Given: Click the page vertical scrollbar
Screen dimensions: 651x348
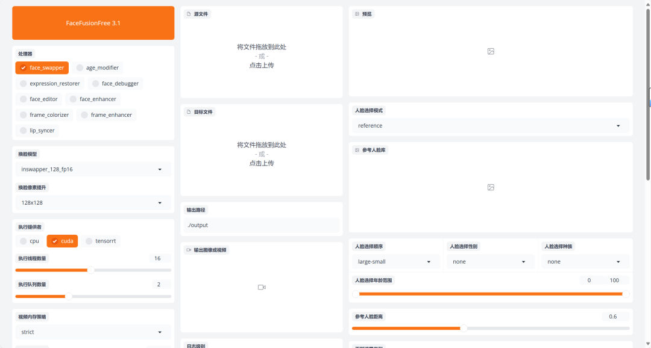Looking at the screenshot, I should pyautogui.click(x=648, y=95).
